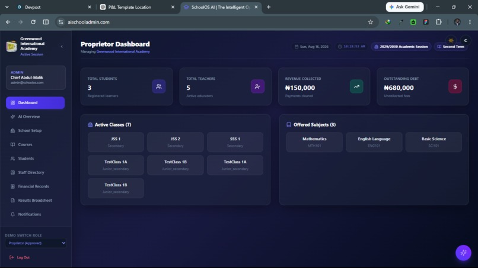478x268 pixels.
Task: Click the Log Out button
Action: 20,257
